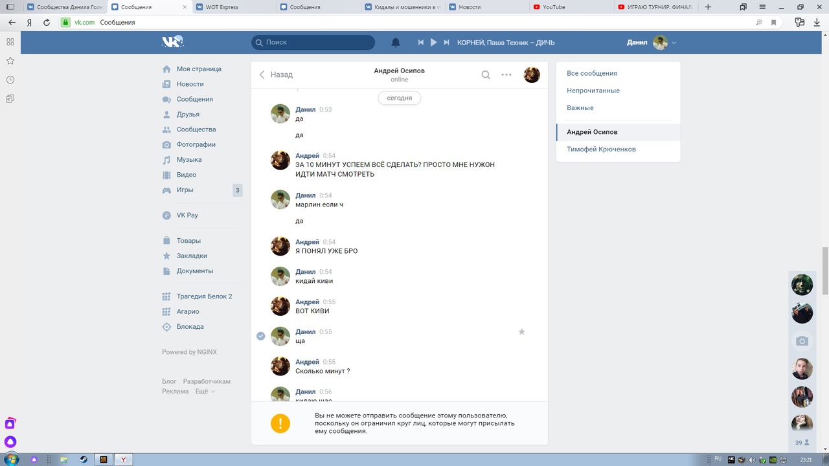Mark the message "ща" as important with star
Viewport: 829px width, 466px height.
(x=521, y=332)
